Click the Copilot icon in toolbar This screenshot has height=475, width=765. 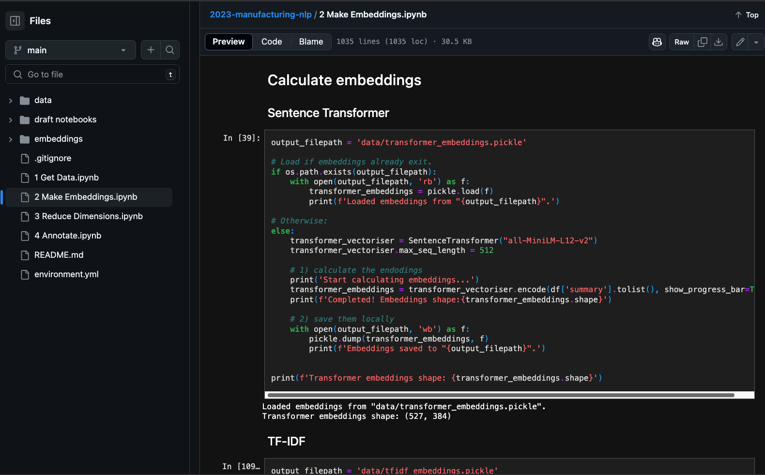tap(657, 42)
